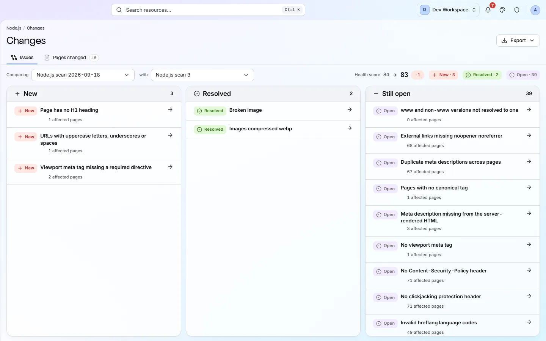Open arrow for Pages with no canonical tag
The image size is (546, 341).
pyautogui.click(x=529, y=187)
